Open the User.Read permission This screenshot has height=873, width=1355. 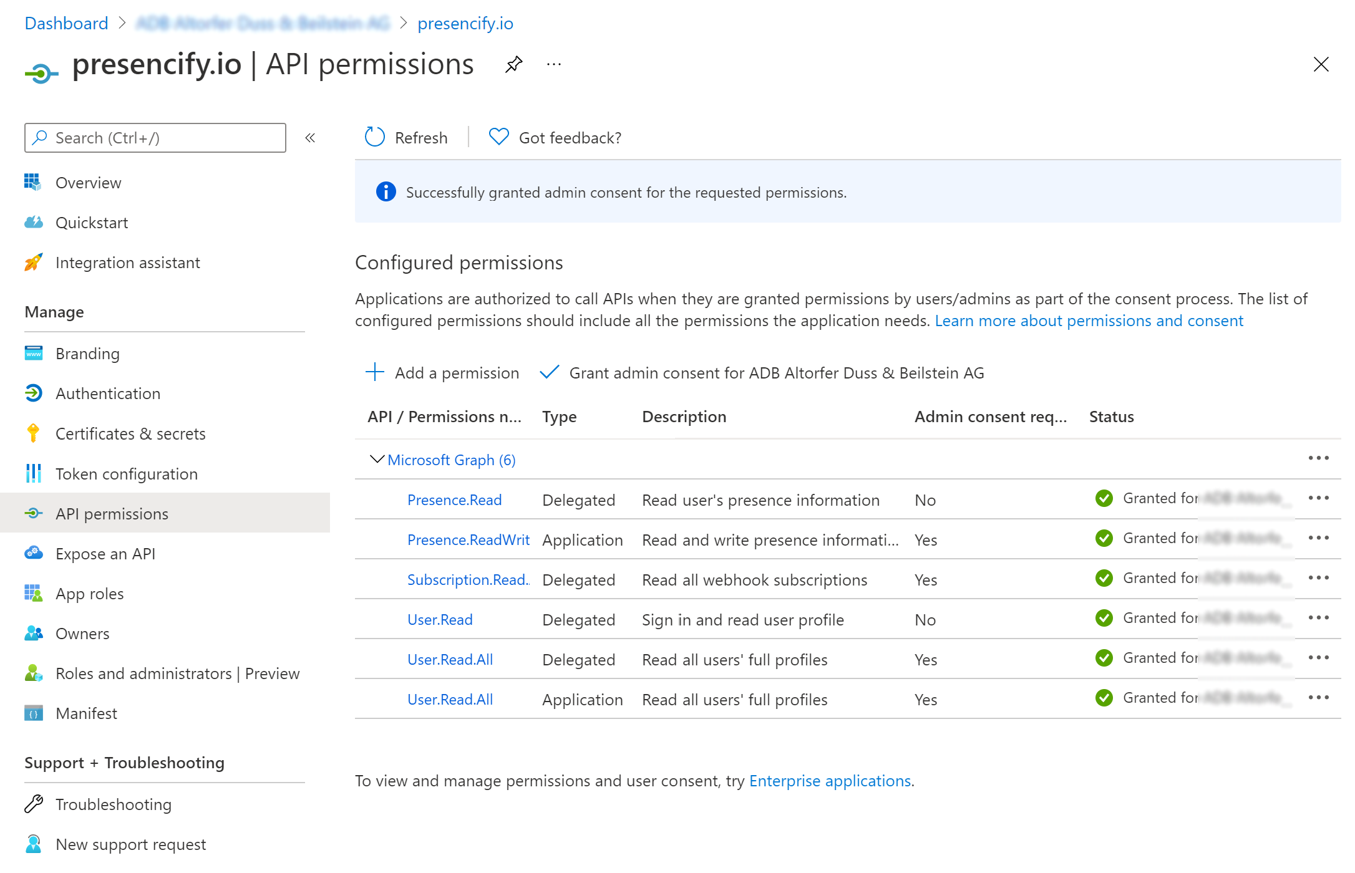440,620
